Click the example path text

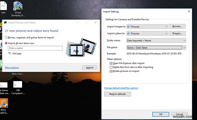click(154, 53)
